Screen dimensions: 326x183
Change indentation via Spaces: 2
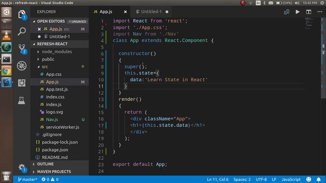click(242, 179)
